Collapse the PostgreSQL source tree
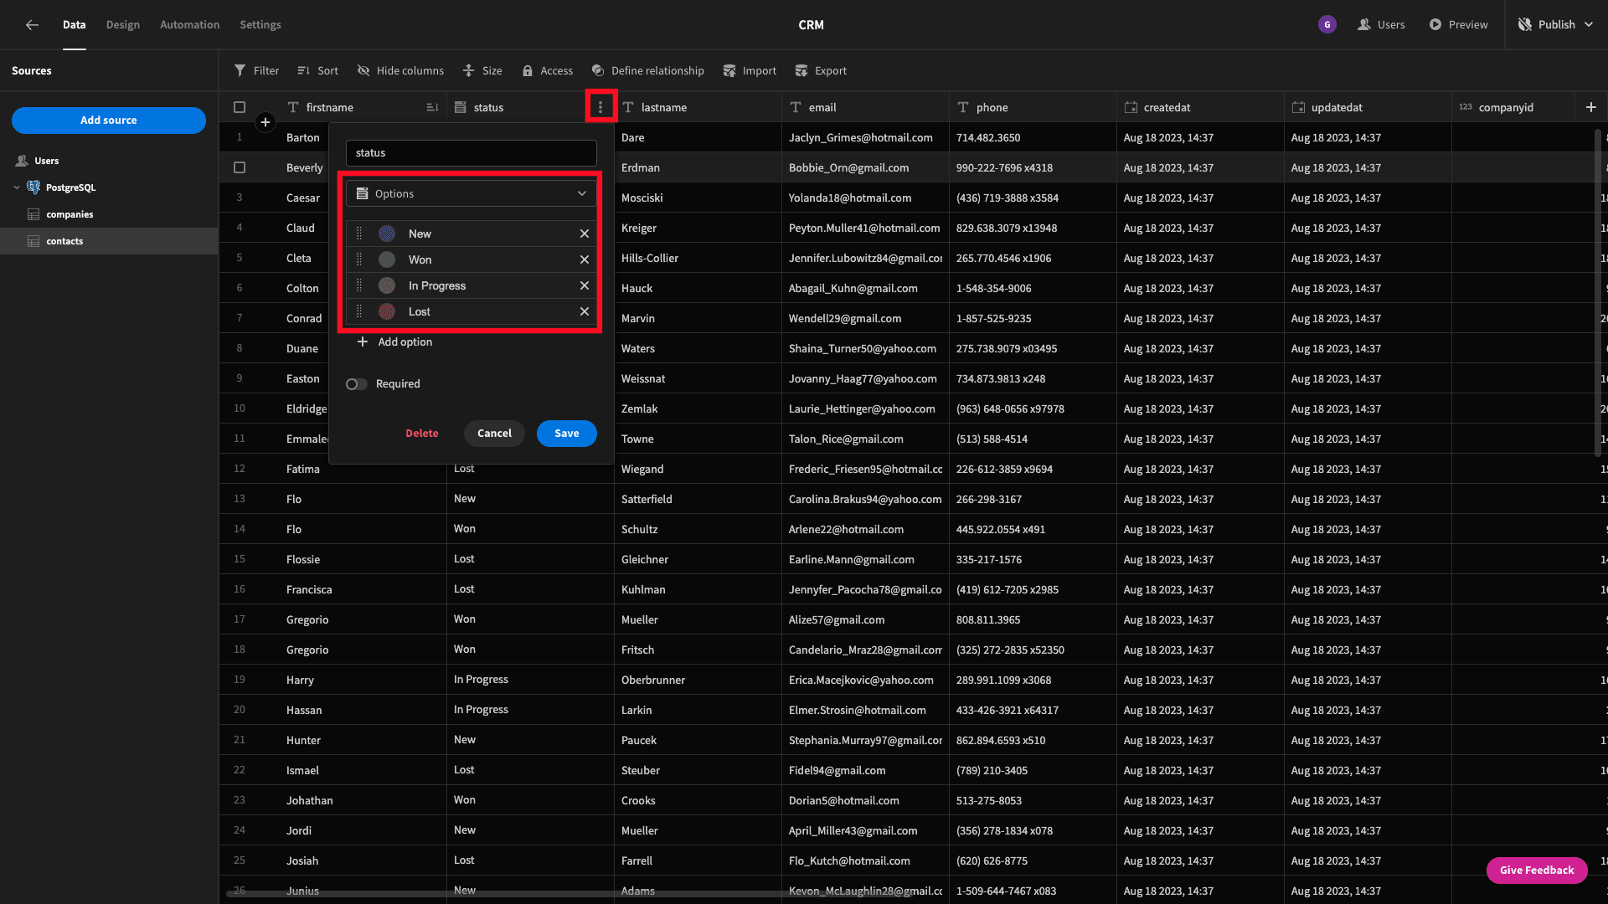 point(17,187)
